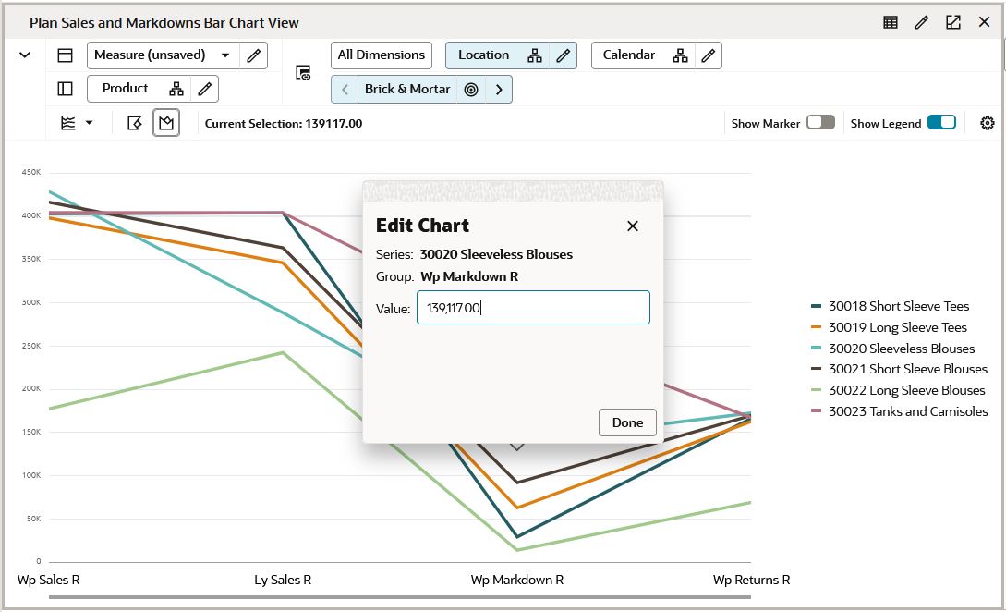Image resolution: width=1006 pixels, height=612 pixels.
Task: Click inside the Value input field
Action: pos(533,307)
